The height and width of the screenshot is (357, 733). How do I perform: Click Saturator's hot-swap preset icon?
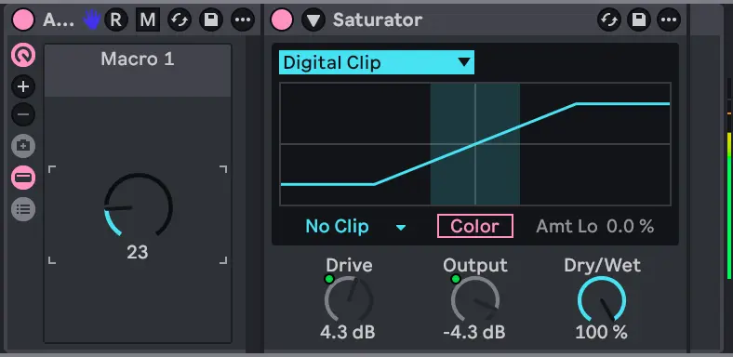click(609, 20)
